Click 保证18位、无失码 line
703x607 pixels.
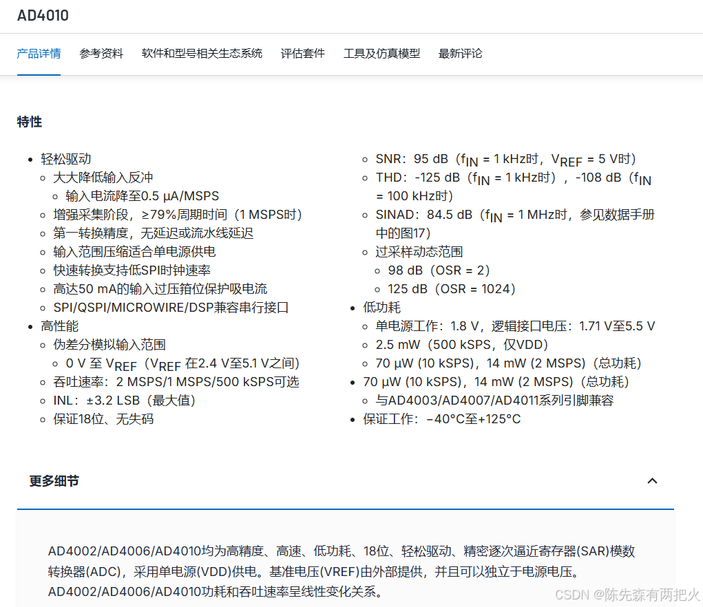click(103, 419)
